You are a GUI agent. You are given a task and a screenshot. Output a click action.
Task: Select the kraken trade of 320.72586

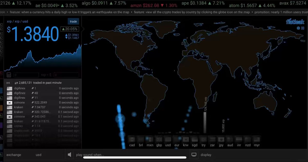43,112
